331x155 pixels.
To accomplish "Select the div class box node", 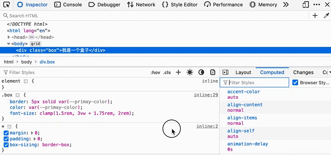I will [x=165, y=50].
